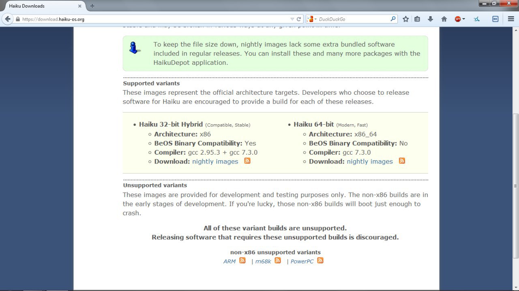The width and height of the screenshot is (519, 291).
Task: Click the Haiku 32-bit Hybrid heading
Action: pos(171,124)
